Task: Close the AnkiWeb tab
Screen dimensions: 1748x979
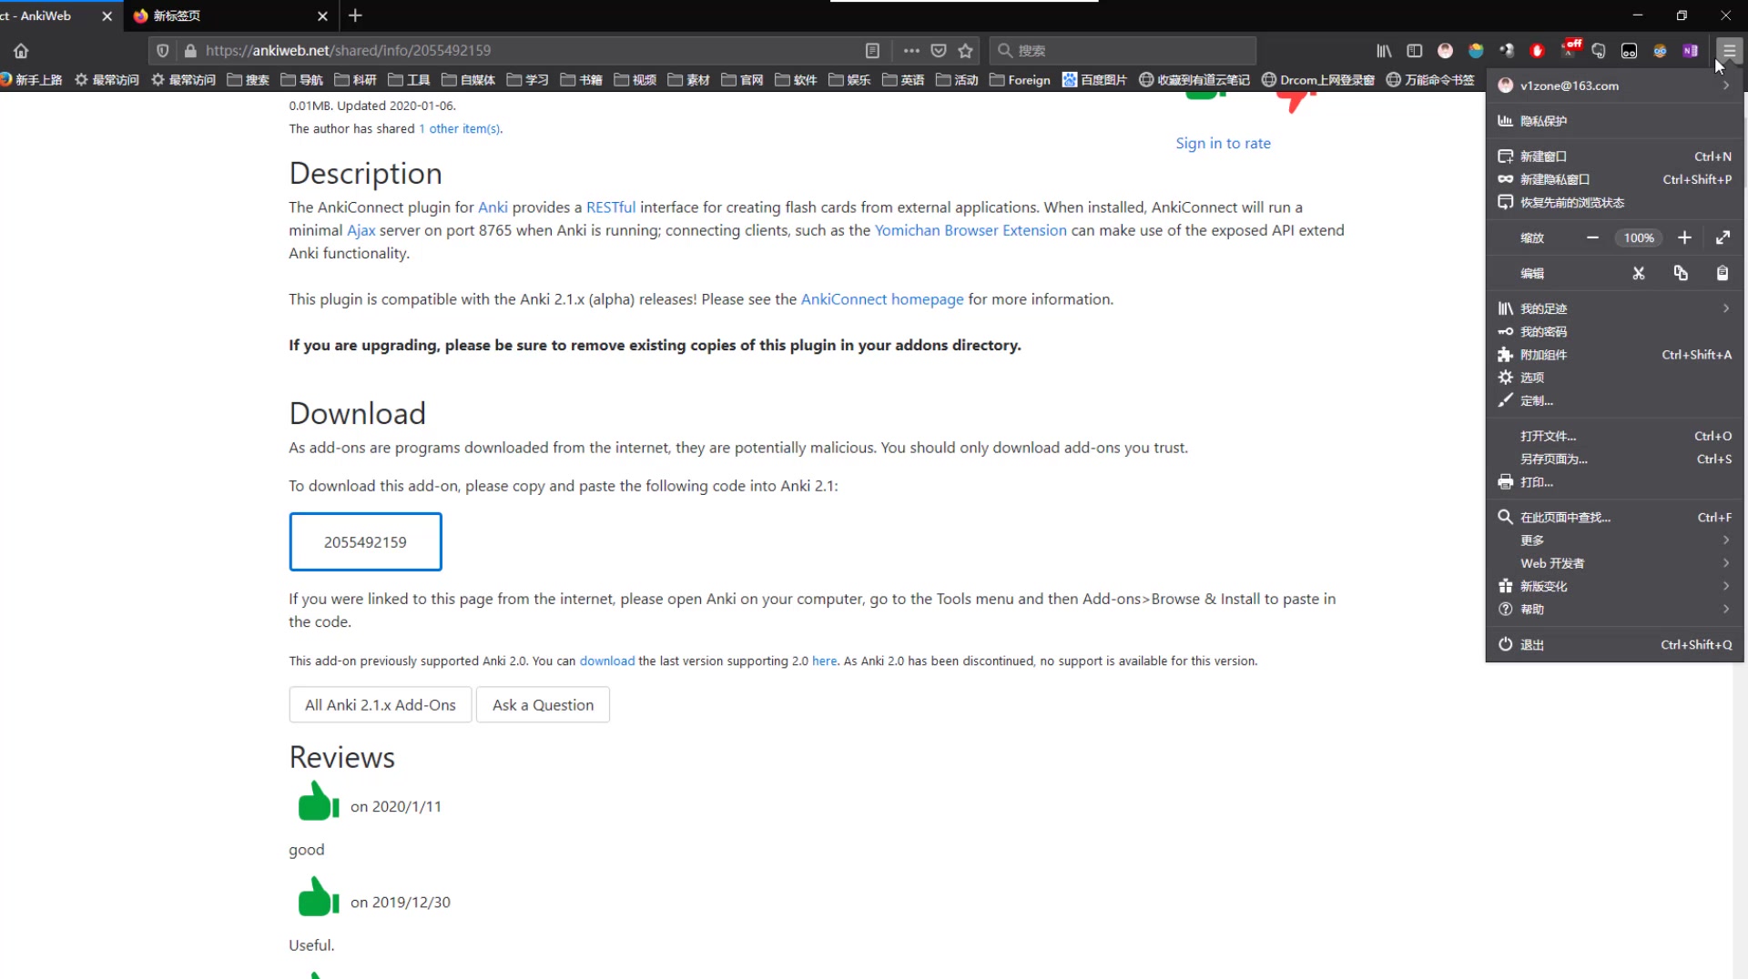Action: (x=107, y=16)
